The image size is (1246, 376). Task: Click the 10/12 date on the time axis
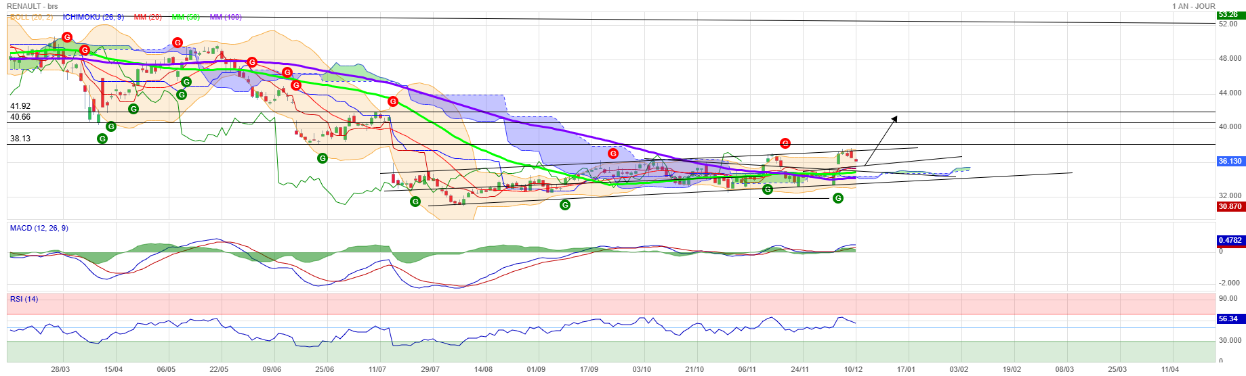tap(853, 369)
